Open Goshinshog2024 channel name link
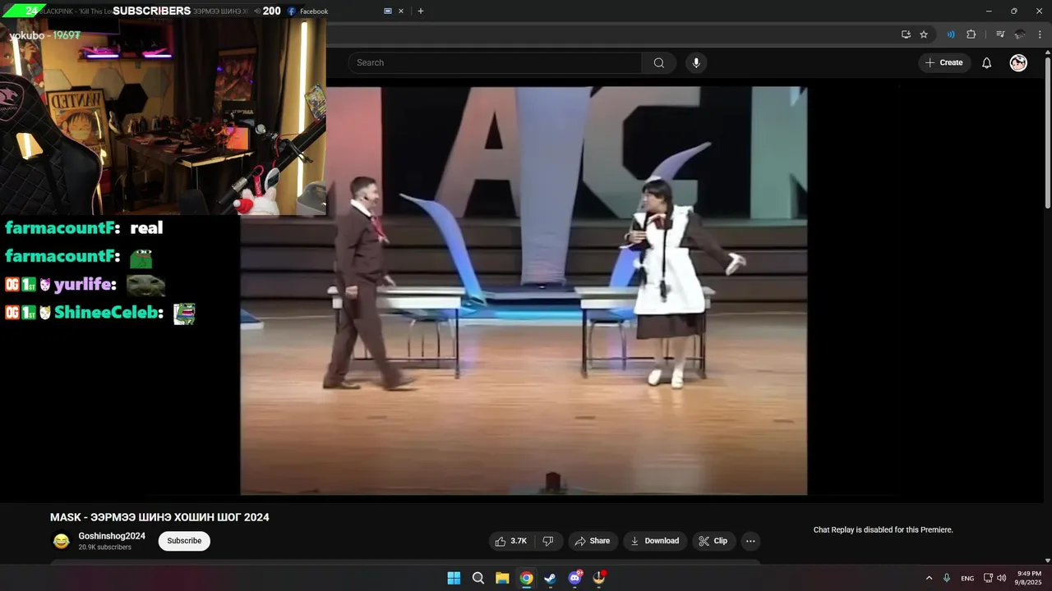Screen dimensions: 1052x591 pyautogui.click(x=112, y=536)
